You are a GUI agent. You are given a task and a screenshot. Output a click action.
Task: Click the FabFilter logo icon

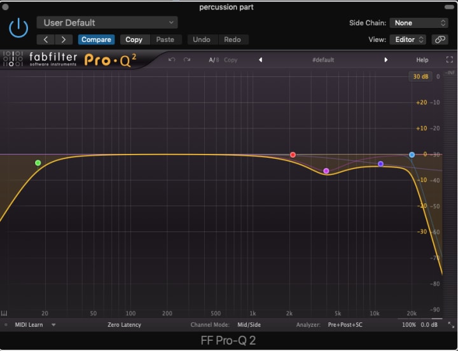[13, 59]
